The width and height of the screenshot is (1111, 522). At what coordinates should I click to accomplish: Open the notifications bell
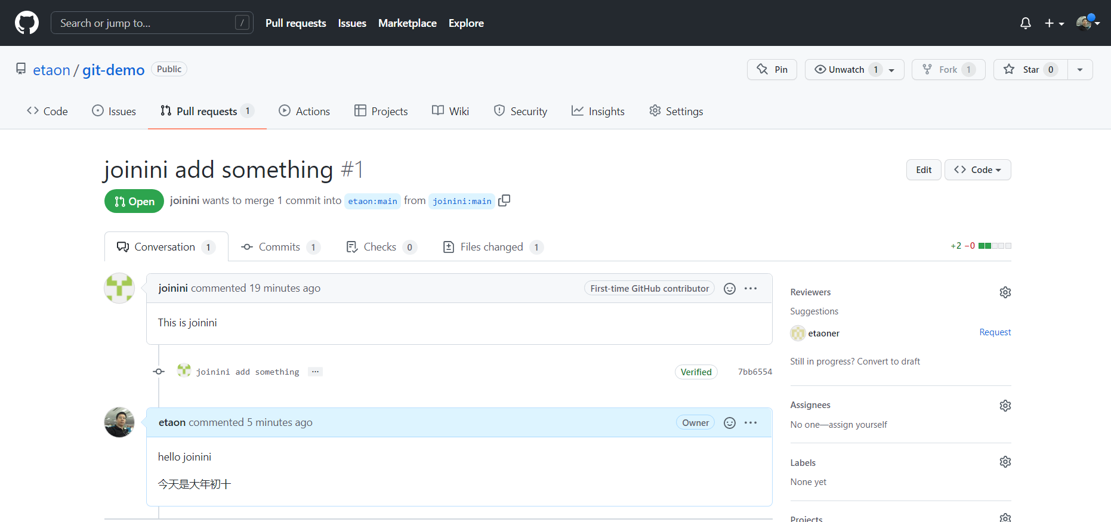pos(1026,23)
